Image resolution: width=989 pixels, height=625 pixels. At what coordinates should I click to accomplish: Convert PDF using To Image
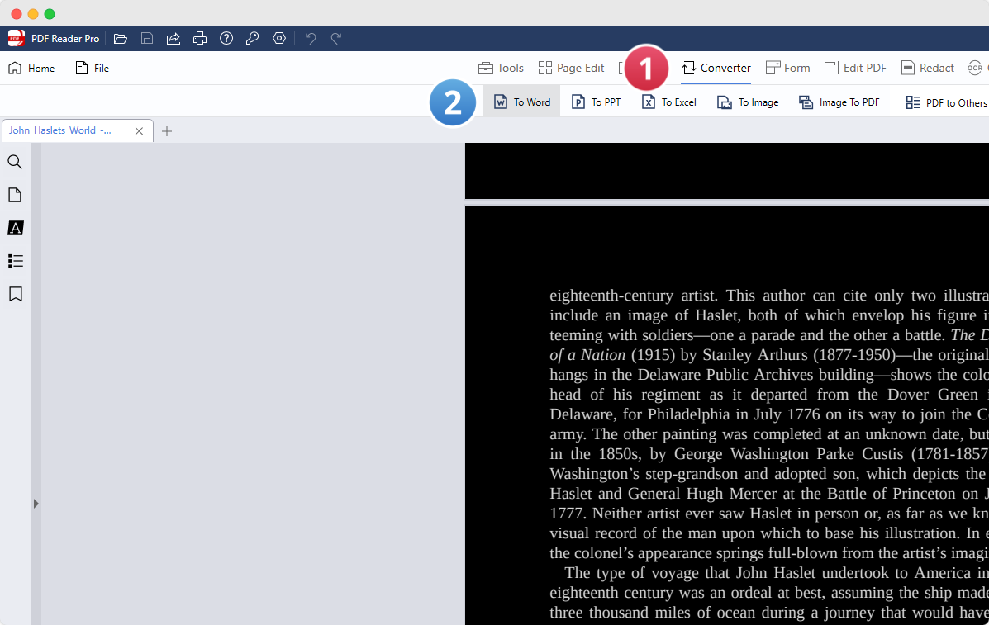[x=748, y=102]
